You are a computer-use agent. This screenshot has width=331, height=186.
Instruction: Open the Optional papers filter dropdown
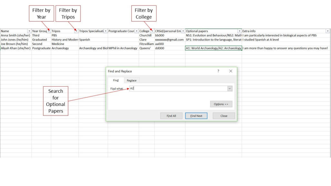pos(239,31)
